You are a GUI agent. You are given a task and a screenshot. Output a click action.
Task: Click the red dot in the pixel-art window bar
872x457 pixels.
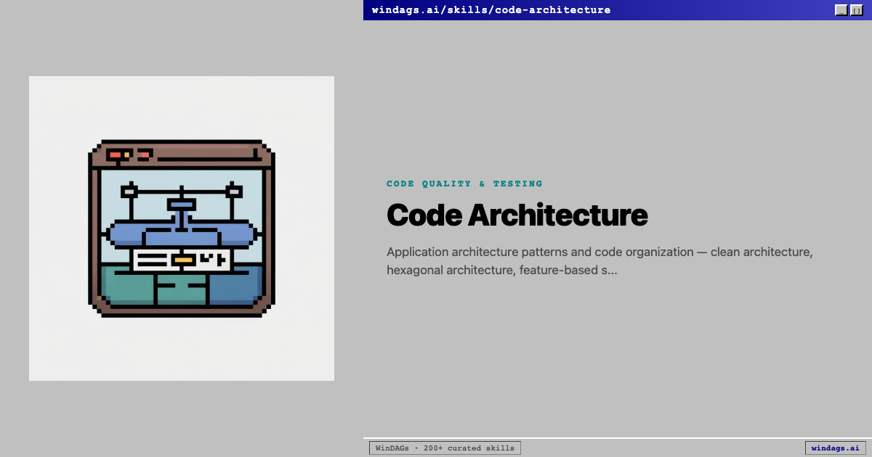(x=116, y=155)
